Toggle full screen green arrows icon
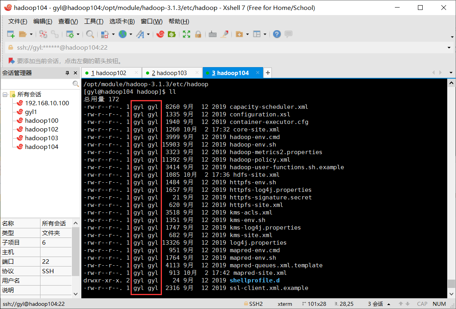The height and width of the screenshot is (309, 456). (187, 34)
